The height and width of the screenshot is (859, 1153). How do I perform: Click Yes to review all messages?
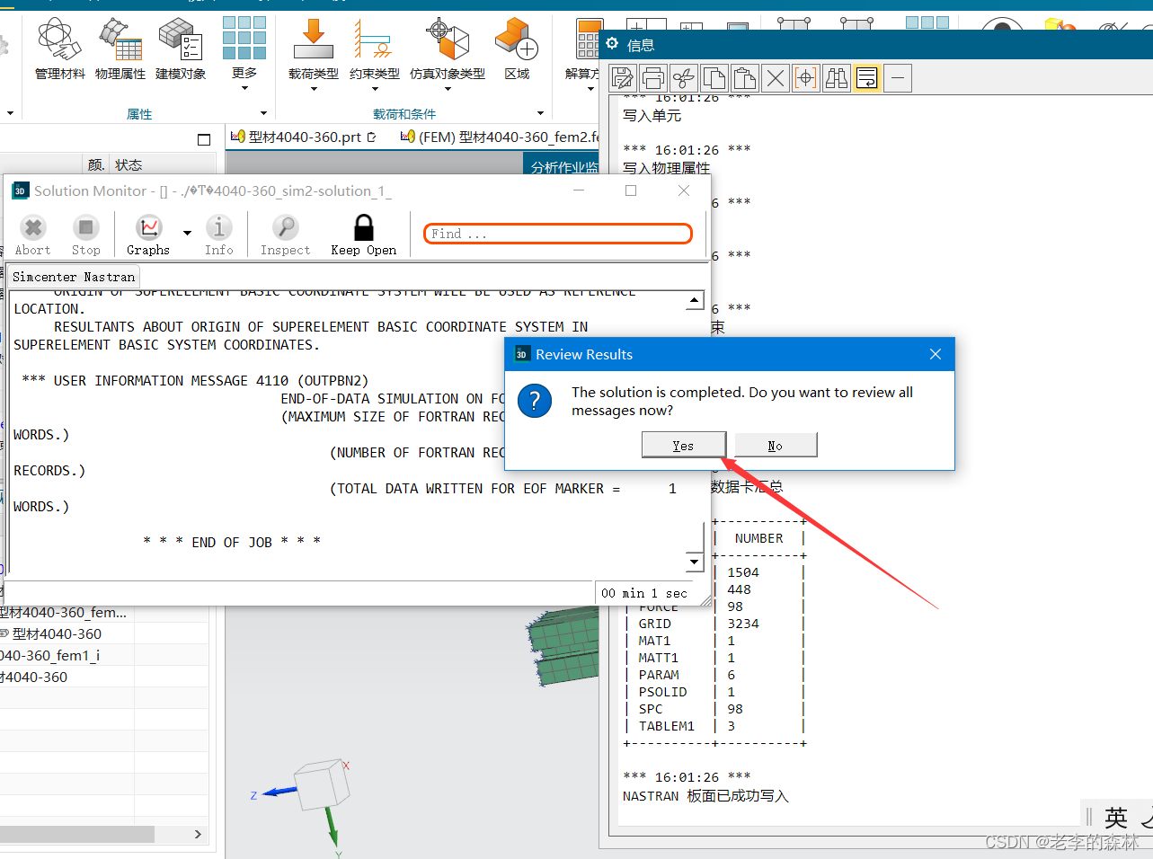(x=683, y=446)
